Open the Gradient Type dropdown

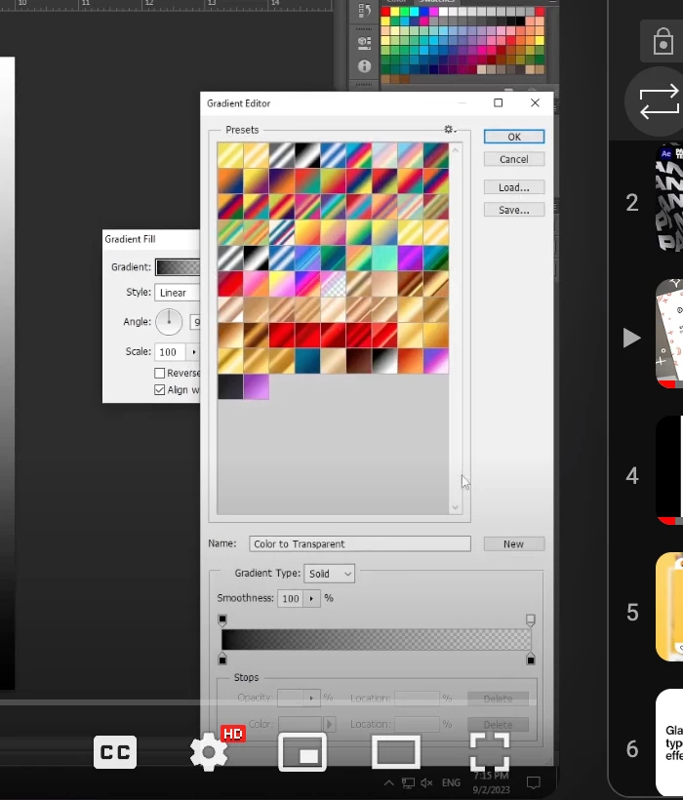(329, 574)
